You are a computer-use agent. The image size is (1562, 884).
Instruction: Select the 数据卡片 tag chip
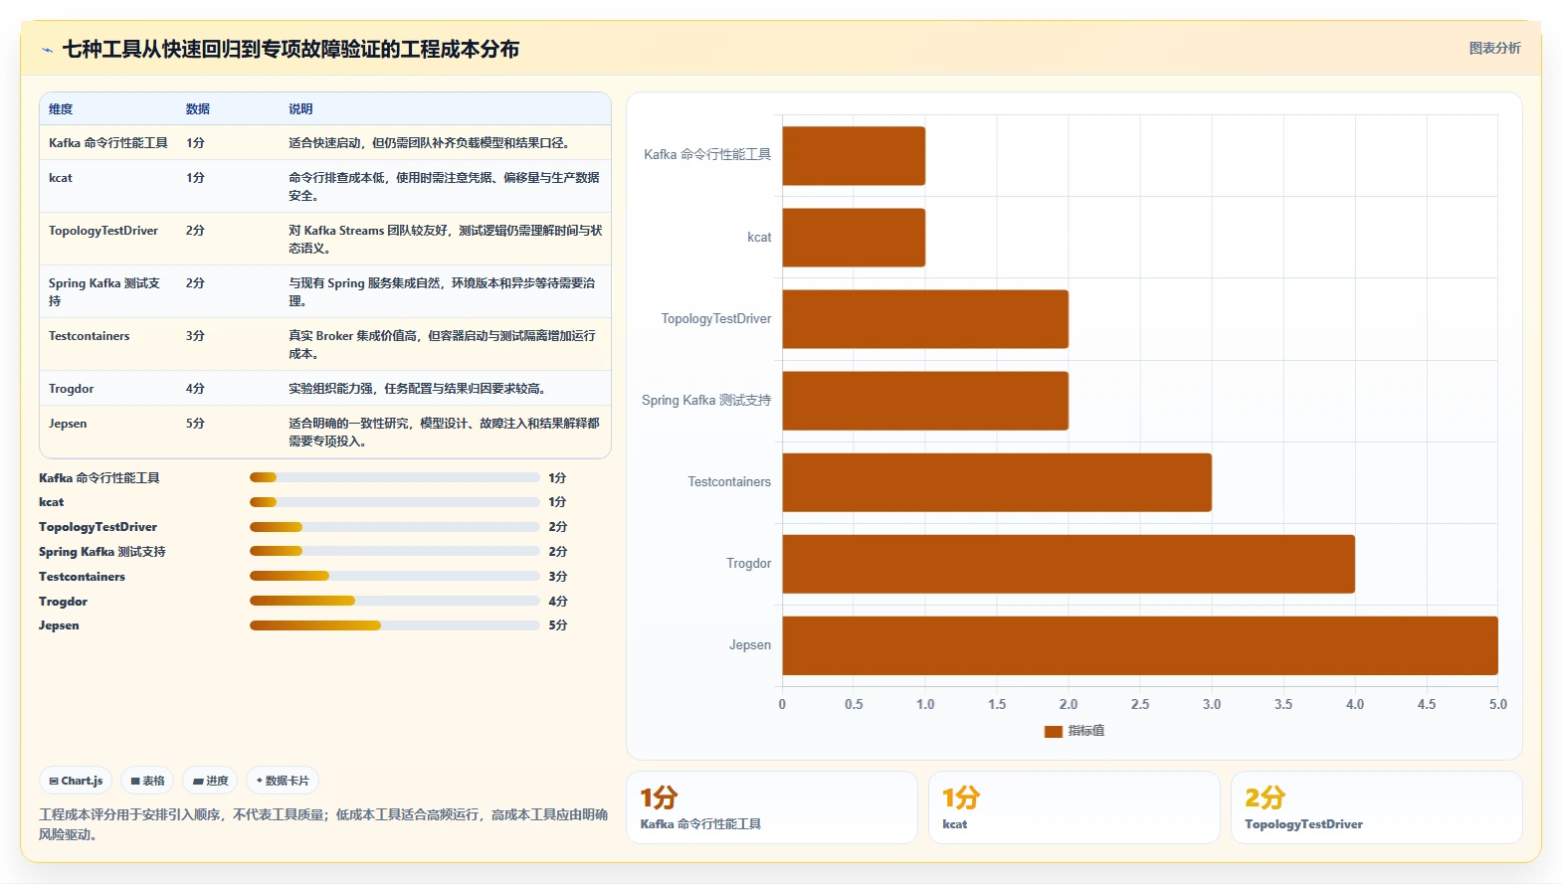tap(283, 781)
